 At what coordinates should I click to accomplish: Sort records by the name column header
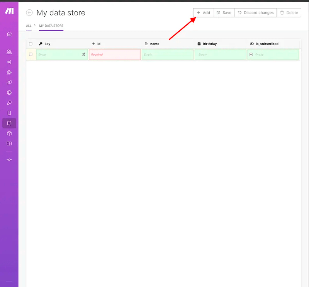coord(154,44)
